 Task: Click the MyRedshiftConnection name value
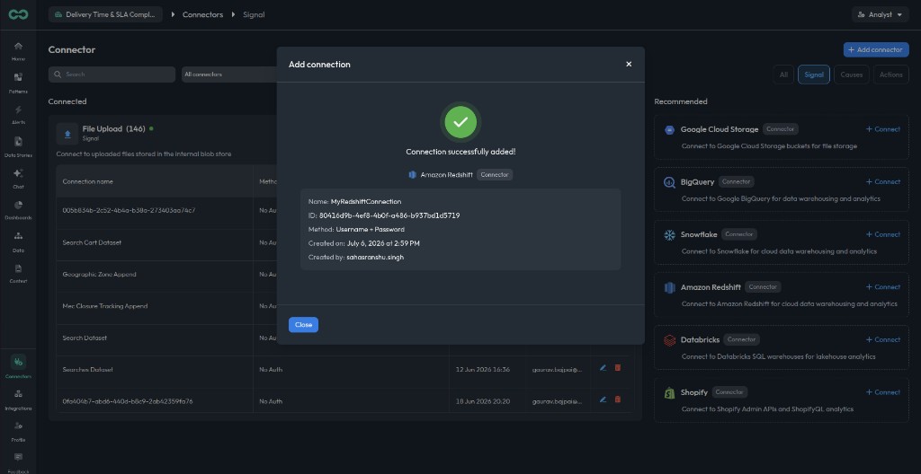pos(366,201)
